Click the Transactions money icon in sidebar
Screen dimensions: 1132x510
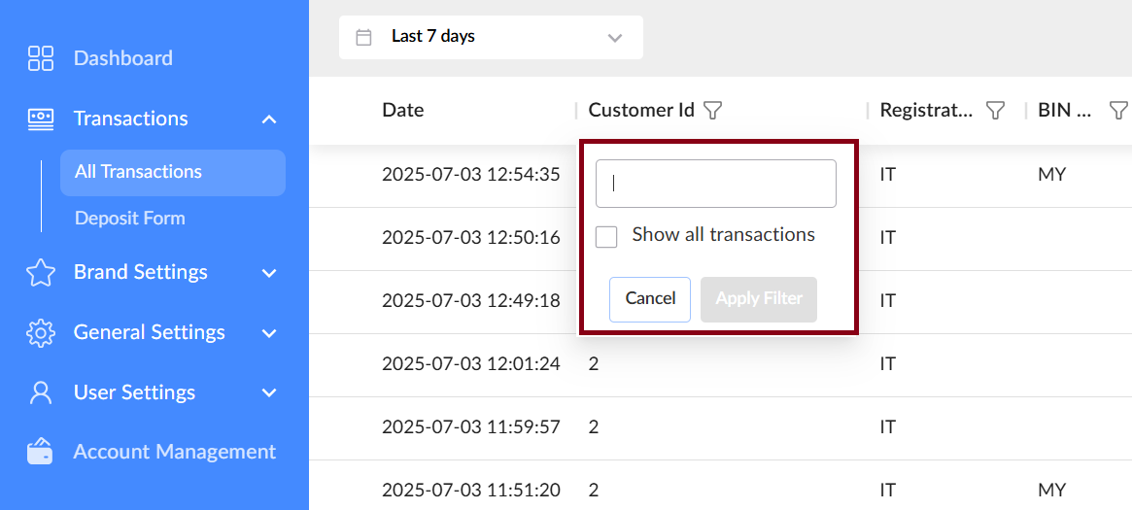point(41,119)
